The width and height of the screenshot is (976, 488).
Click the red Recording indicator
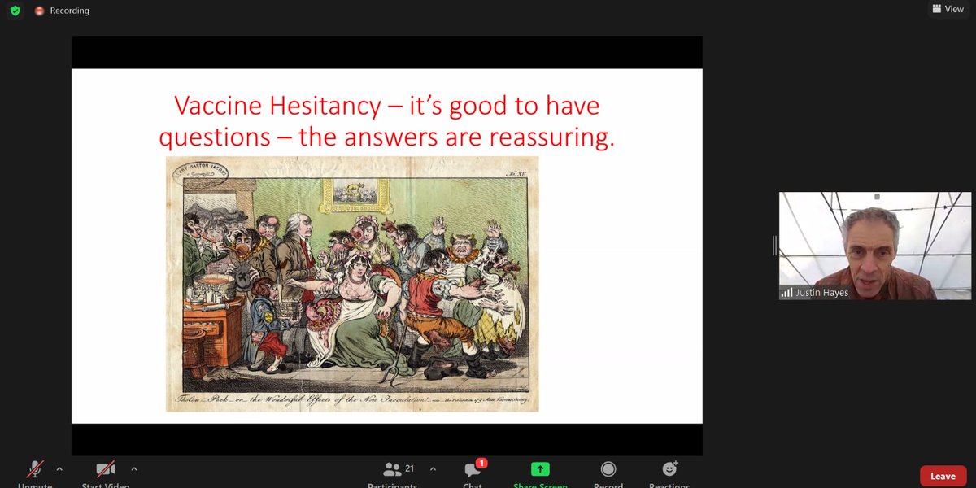(x=63, y=11)
